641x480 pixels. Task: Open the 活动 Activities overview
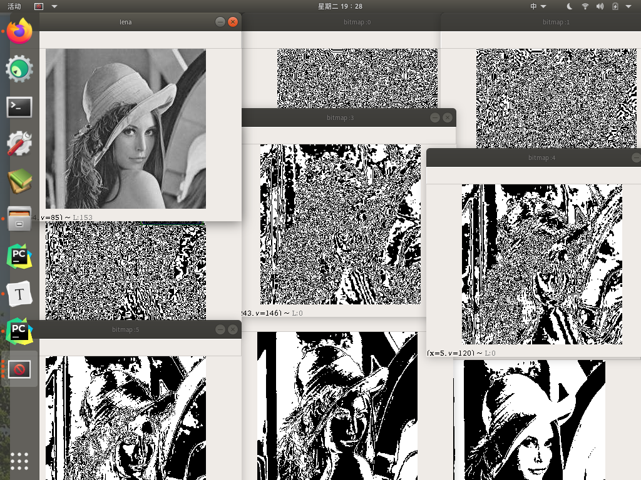14,6
